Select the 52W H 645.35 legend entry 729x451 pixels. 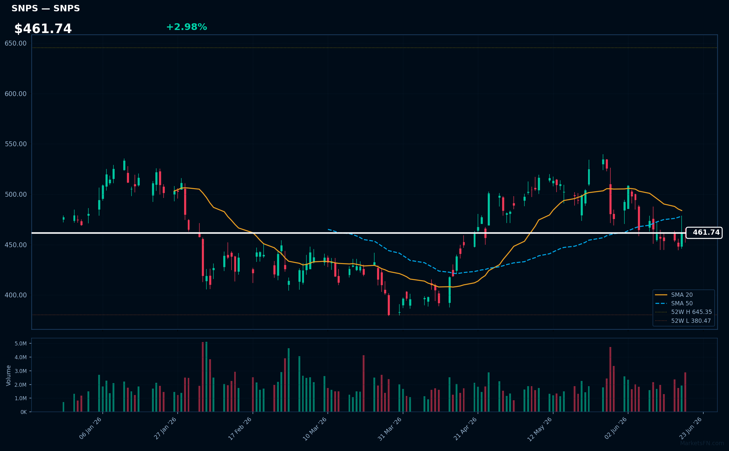coord(684,312)
